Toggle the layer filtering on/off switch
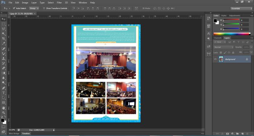Screen dimensions: 254x136 pyautogui.click(x=252, y=42)
